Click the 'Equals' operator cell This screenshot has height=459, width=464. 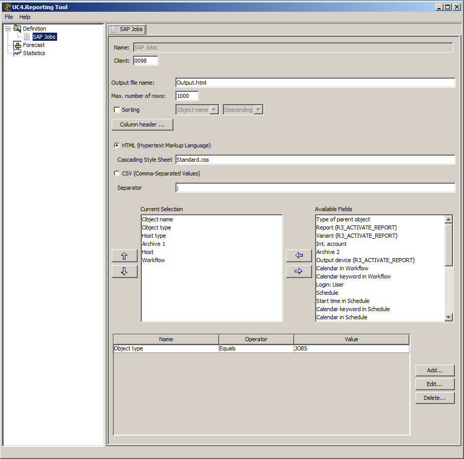tap(256, 349)
